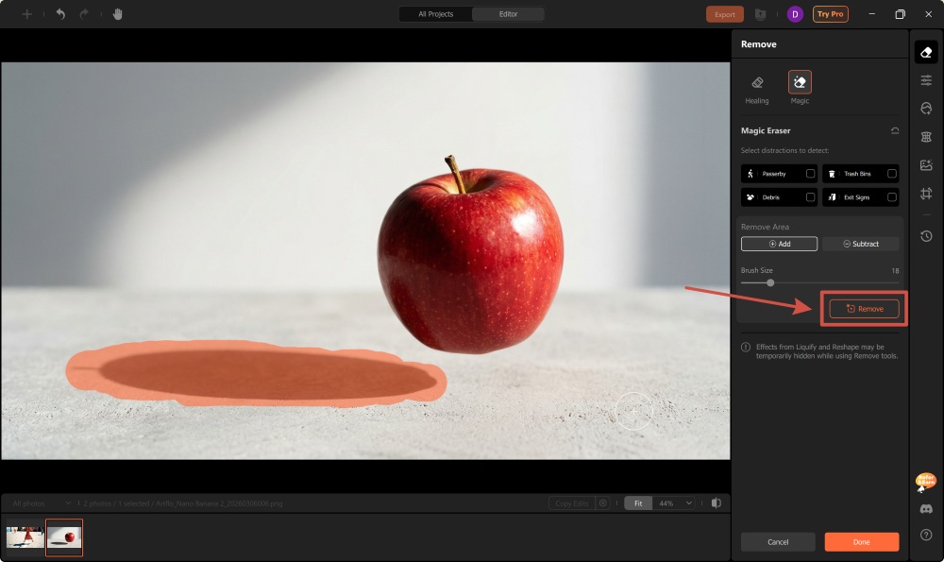944x562 pixels.
Task: Switch to the All Projects tab
Action: [434, 14]
